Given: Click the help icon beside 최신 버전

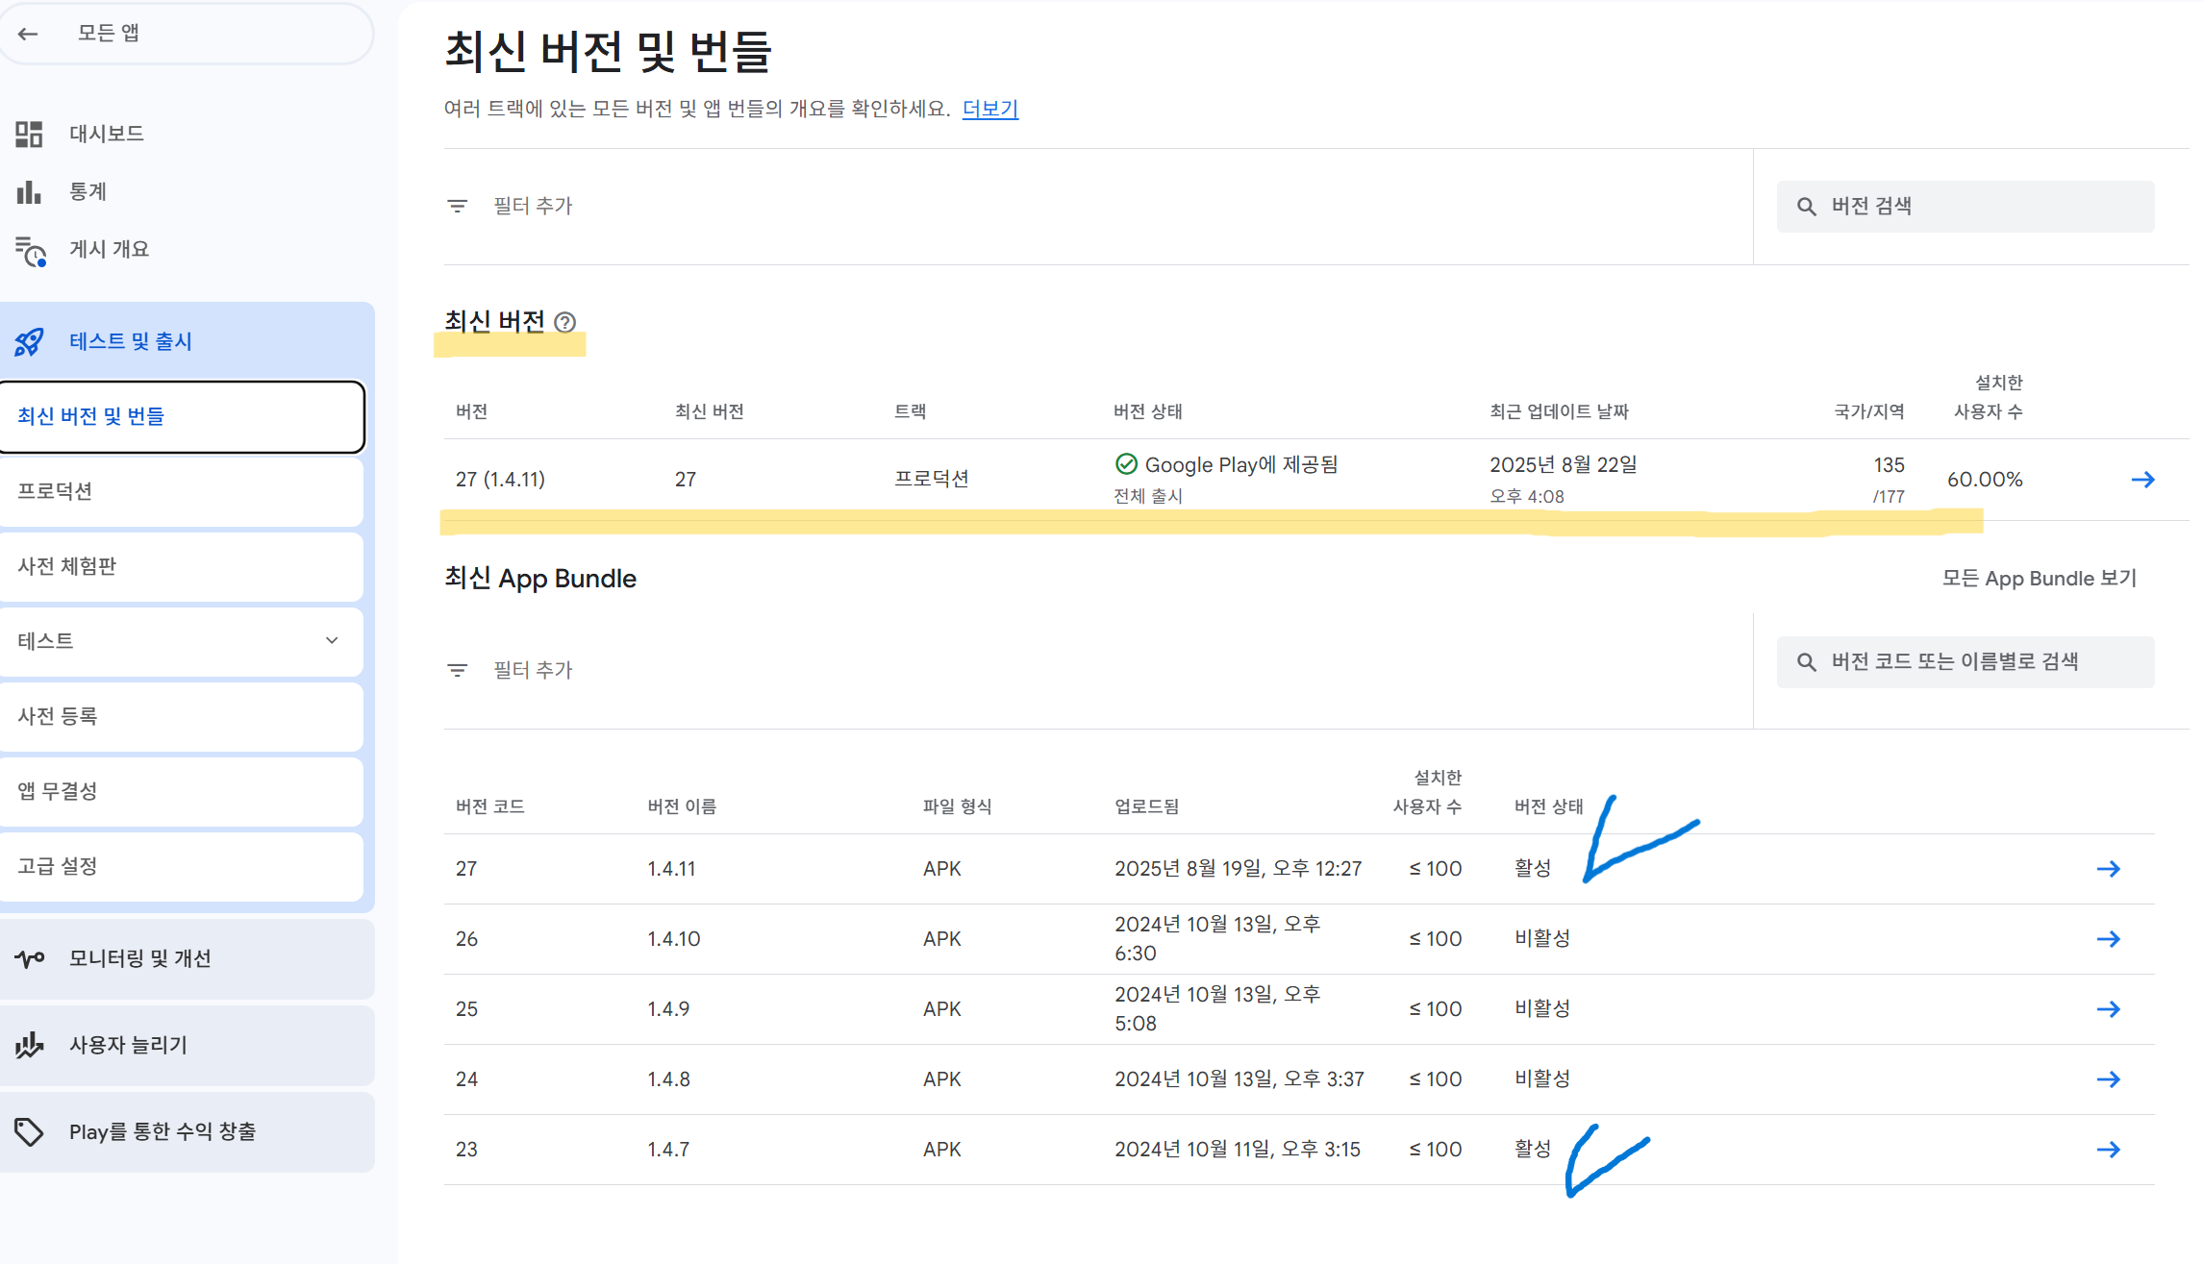Looking at the screenshot, I should pyautogui.click(x=565, y=322).
